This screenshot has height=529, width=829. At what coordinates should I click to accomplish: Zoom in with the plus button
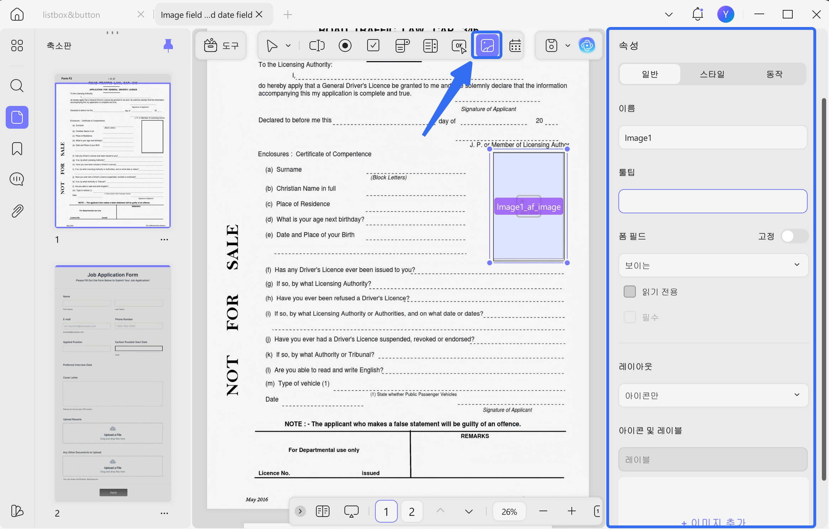pos(571,511)
